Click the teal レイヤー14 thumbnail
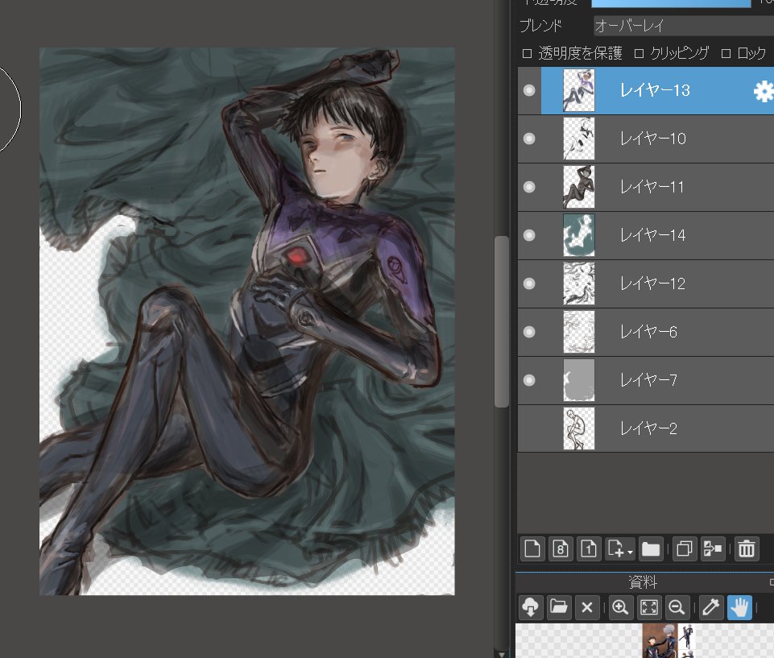The image size is (774, 658). click(x=579, y=235)
